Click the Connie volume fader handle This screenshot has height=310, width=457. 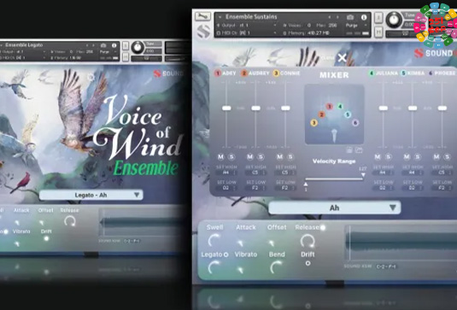[285, 108]
